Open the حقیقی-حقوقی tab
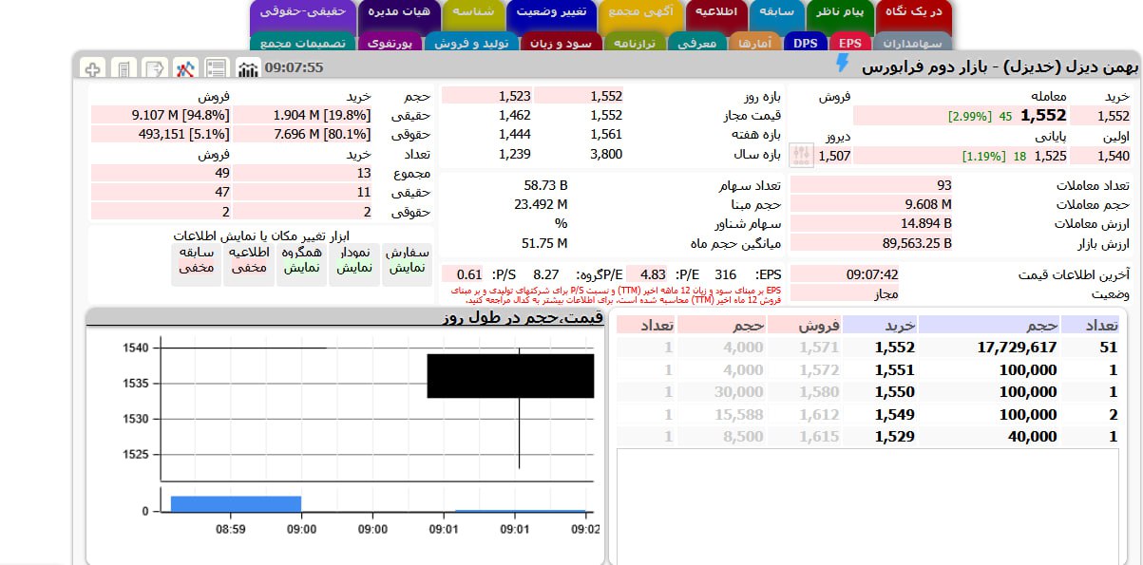 click(303, 13)
